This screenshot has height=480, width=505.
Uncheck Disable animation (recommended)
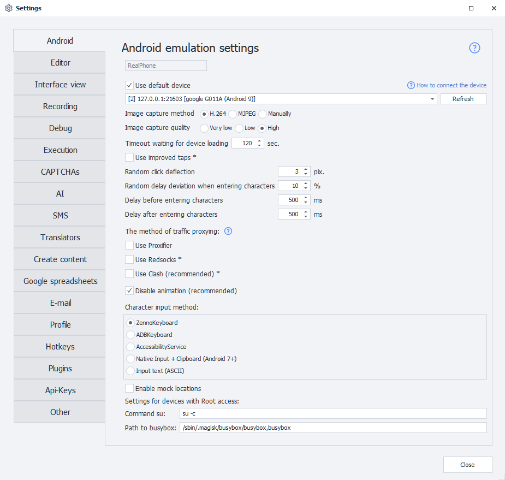coord(129,291)
